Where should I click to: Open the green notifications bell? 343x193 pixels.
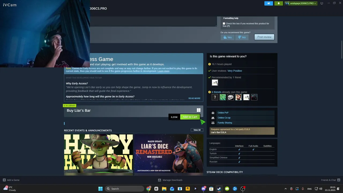pos(279,3)
